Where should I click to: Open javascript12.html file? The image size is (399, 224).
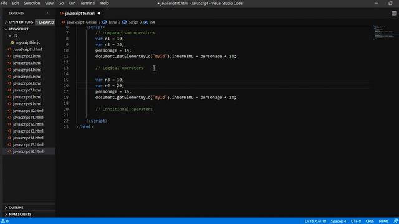(28, 124)
